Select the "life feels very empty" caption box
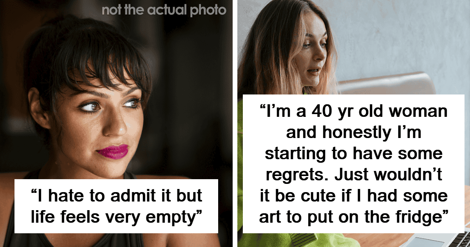The height and width of the screenshot is (247, 470). coord(116,206)
